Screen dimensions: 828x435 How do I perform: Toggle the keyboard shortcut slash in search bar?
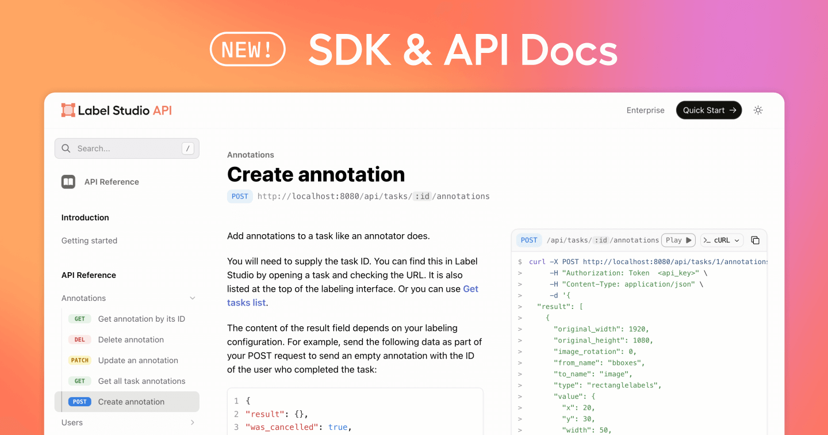point(187,148)
